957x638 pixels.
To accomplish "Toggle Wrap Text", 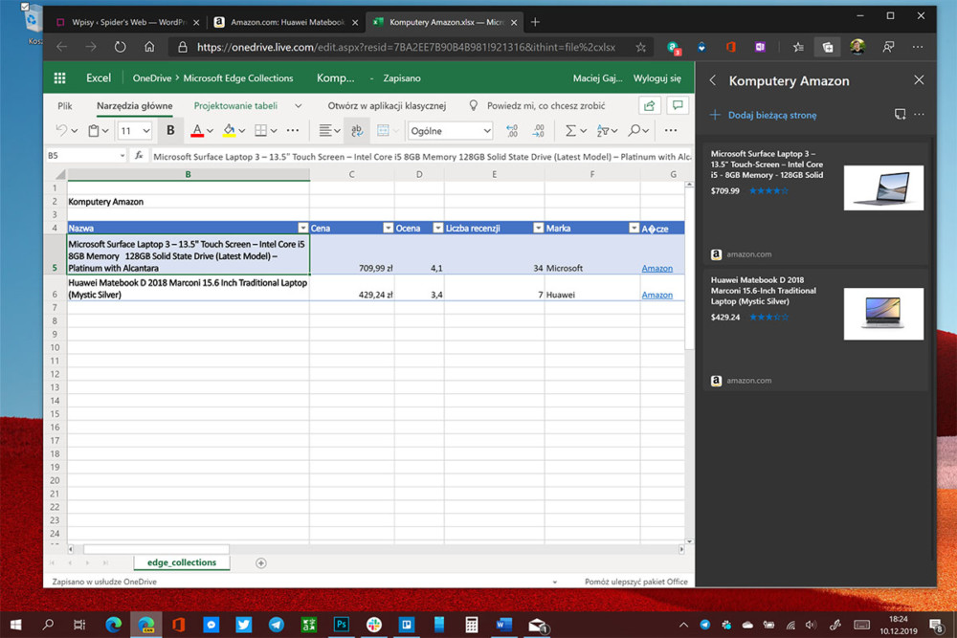I will tap(357, 130).
